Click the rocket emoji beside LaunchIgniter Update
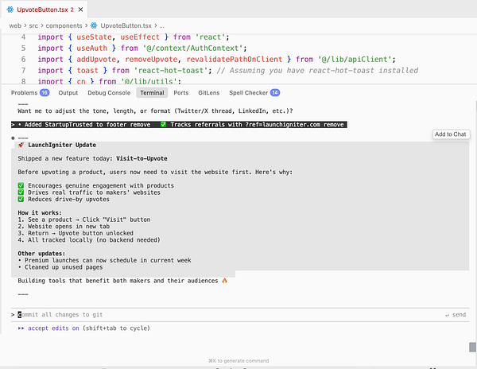The image size is (477, 369). click(21, 145)
